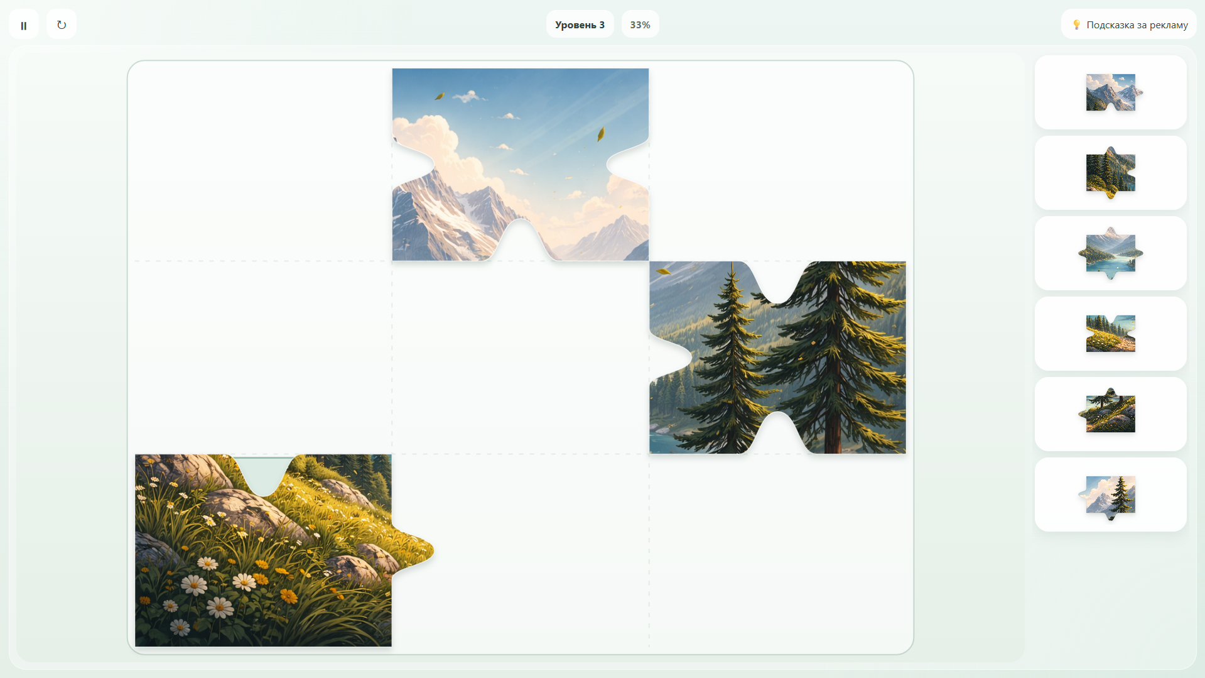Pick the meadow path with lake piece
The height and width of the screenshot is (678, 1205).
1111,334
